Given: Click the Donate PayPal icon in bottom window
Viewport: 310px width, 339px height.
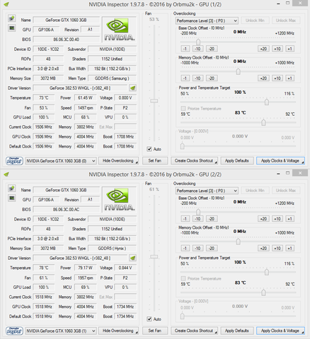Looking at the screenshot, I should (x=14, y=331).
